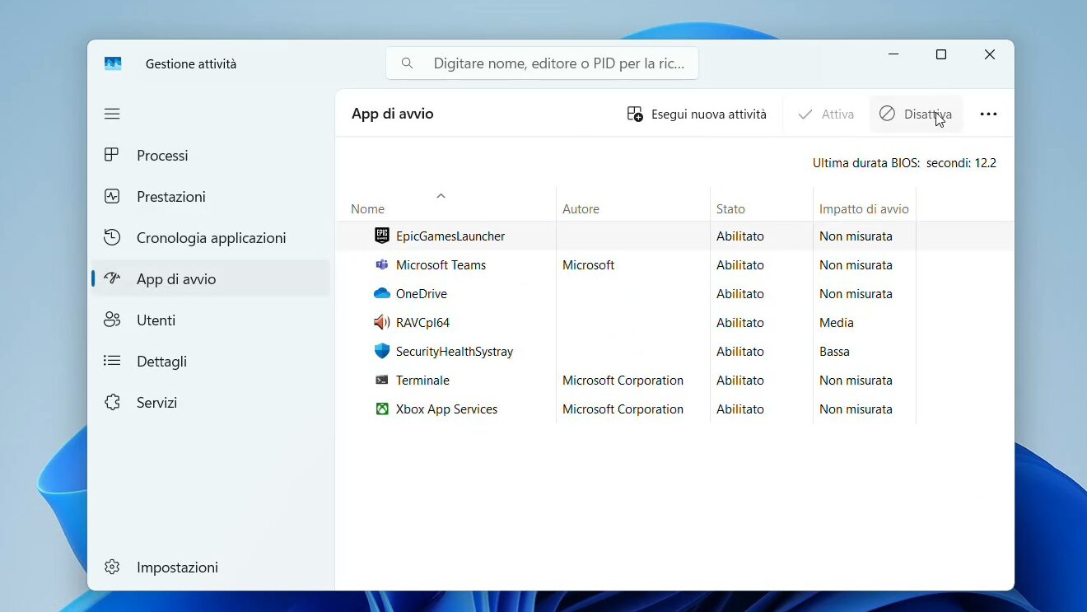Open the Servizi section
Image resolution: width=1087 pixels, height=612 pixels.
click(x=156, y=403)
